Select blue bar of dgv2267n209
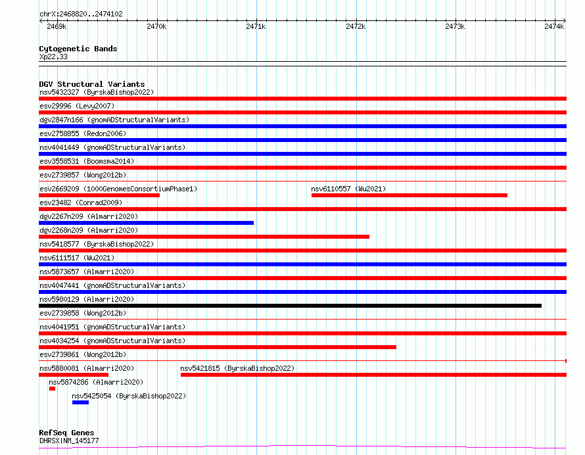Image resolution: width=585 pixels, height=455 pixels. (x=146, y=223)
